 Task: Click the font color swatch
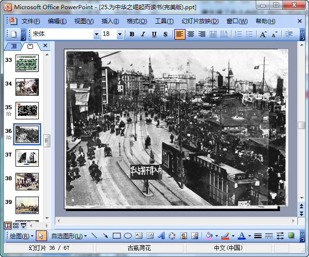[242, 236]
